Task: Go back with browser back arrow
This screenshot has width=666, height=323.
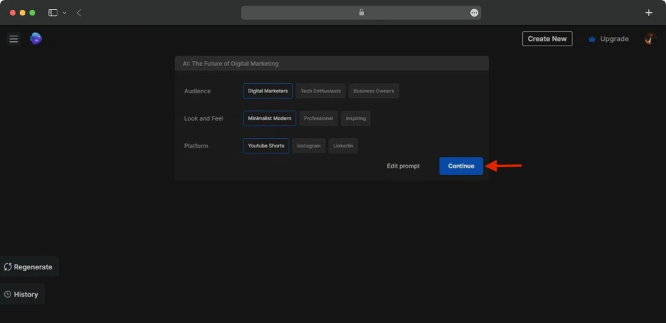Action: tap(79, 13)
